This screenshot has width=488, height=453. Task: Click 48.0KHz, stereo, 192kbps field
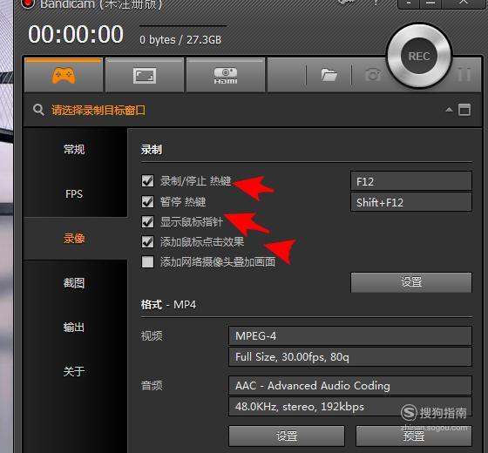coord(350,407)
